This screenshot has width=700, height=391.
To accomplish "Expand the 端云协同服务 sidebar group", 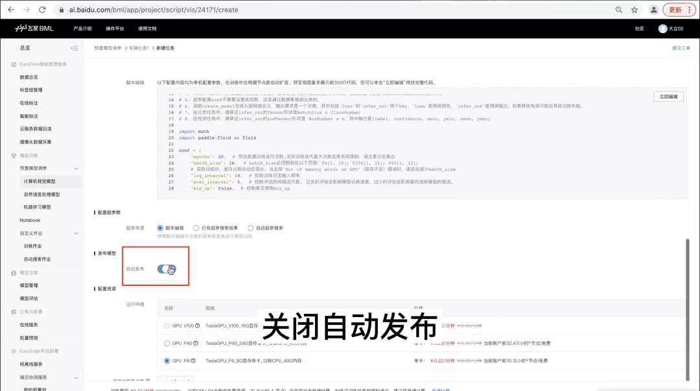I will pos(76,377).
